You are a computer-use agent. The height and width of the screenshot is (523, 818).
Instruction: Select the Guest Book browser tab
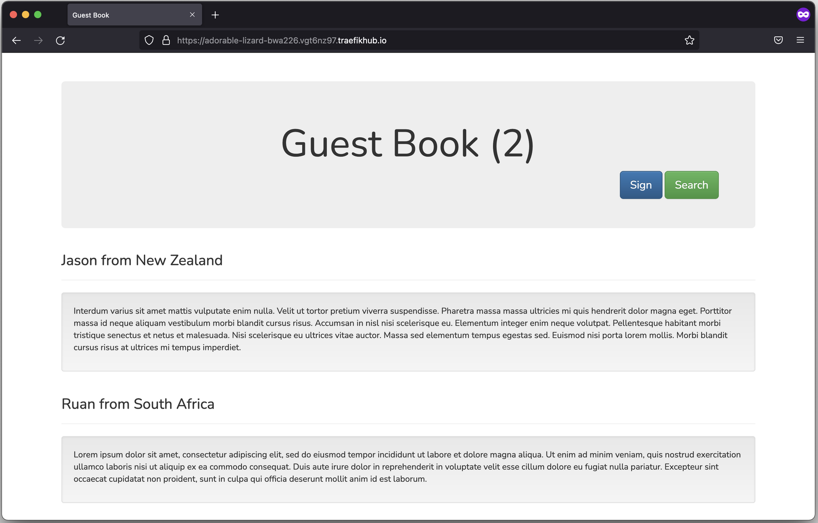tap(123, 15)
